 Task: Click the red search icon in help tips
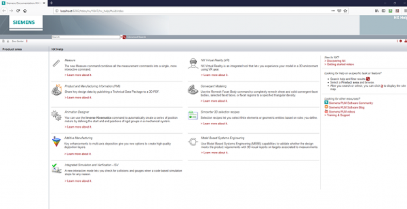(x=368, y=79)
